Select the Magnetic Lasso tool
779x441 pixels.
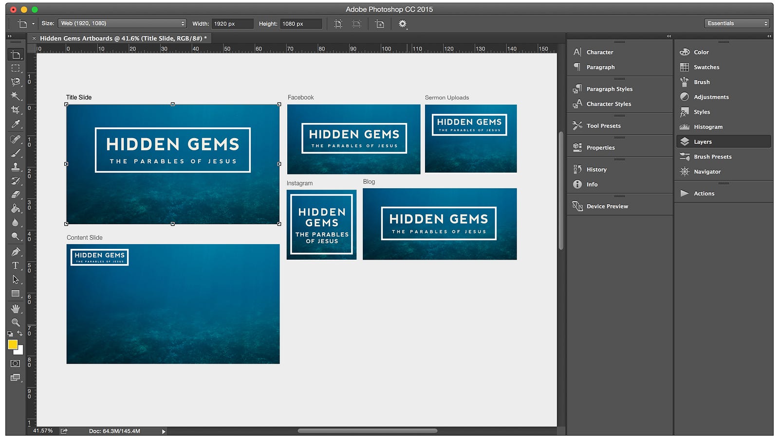pyautogui.click(x=16, y=82)
